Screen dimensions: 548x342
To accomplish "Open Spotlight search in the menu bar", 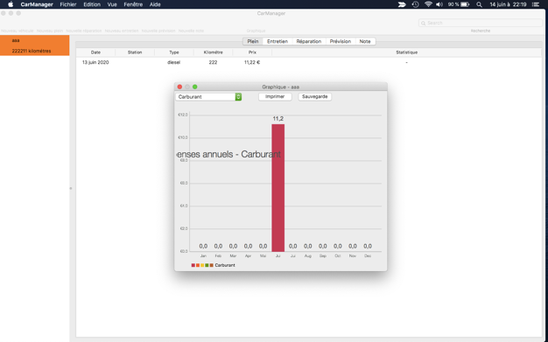I will [479, 4].
